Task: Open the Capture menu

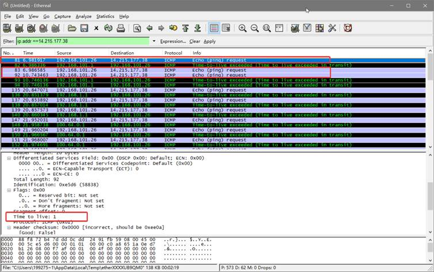Action: (x=62, y=16)
